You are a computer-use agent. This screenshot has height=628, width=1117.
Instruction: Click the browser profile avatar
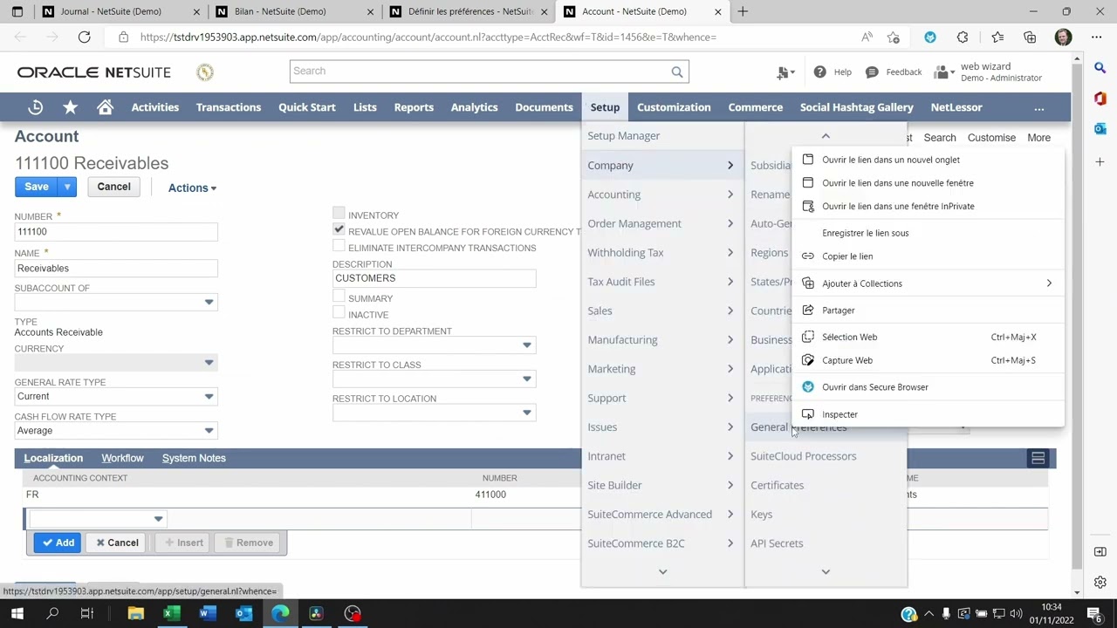pyautogui.click(x=1062, y=37)
